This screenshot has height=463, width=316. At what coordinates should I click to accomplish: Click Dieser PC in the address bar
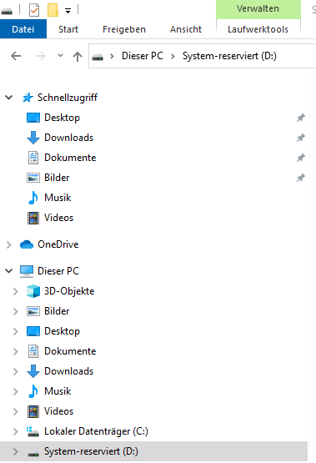point(143,56)
